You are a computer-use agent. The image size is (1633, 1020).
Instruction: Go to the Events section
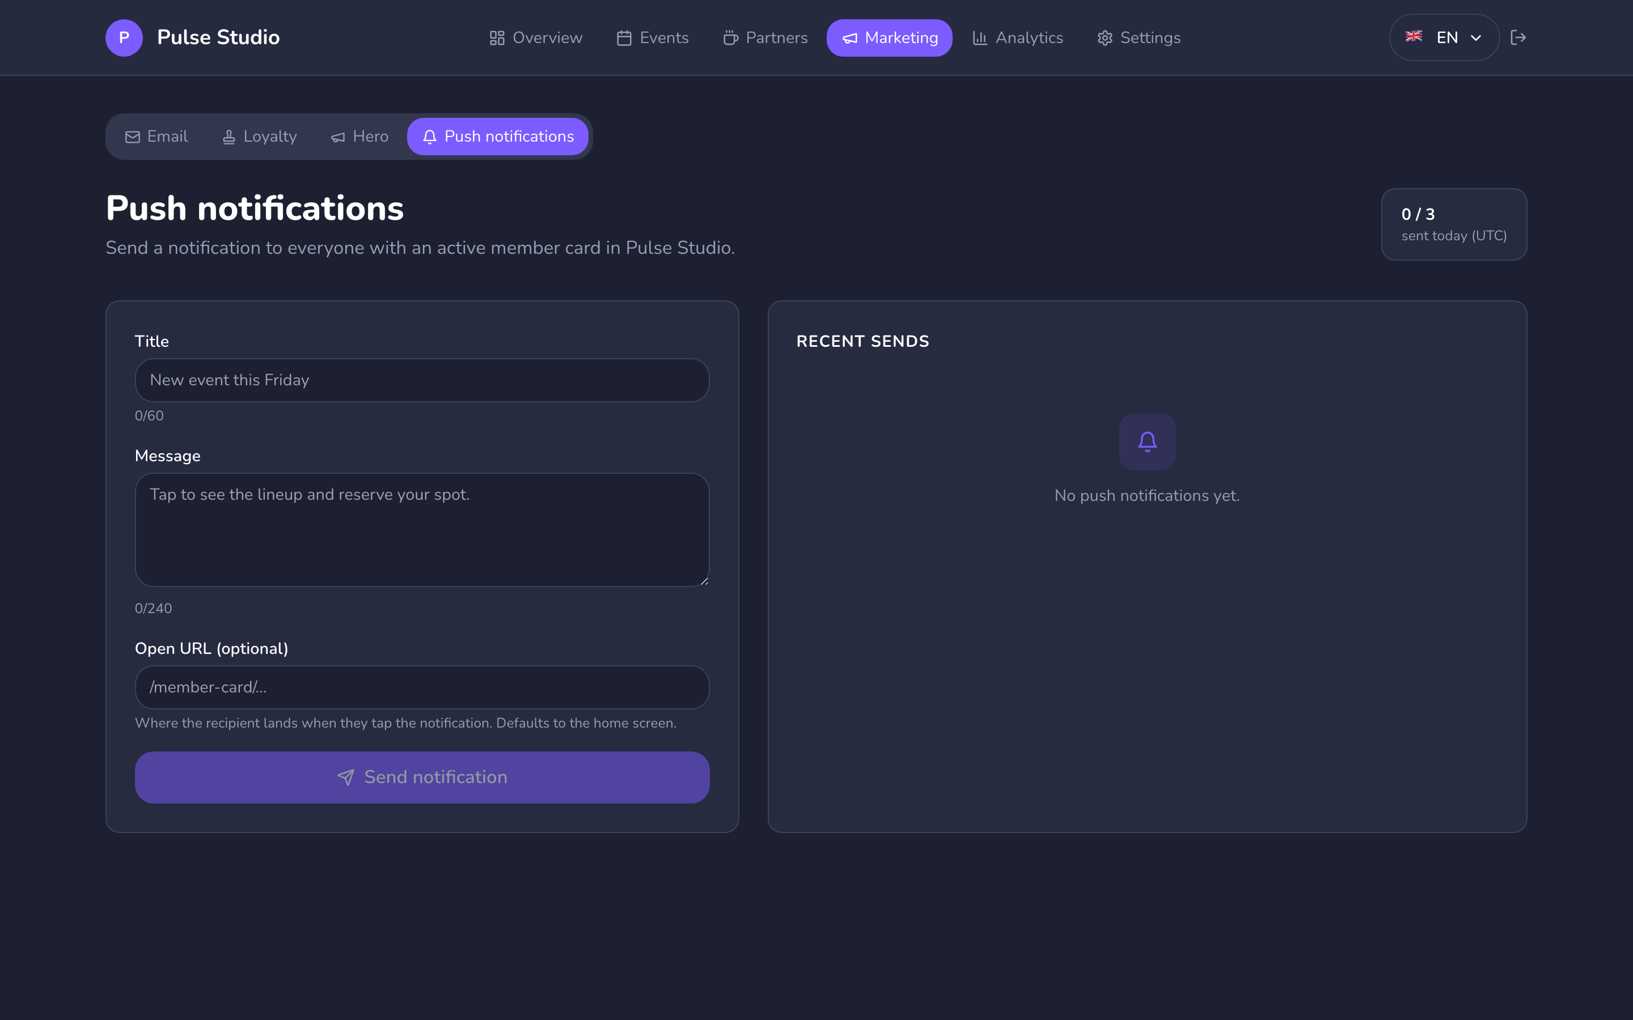point(653,38)
